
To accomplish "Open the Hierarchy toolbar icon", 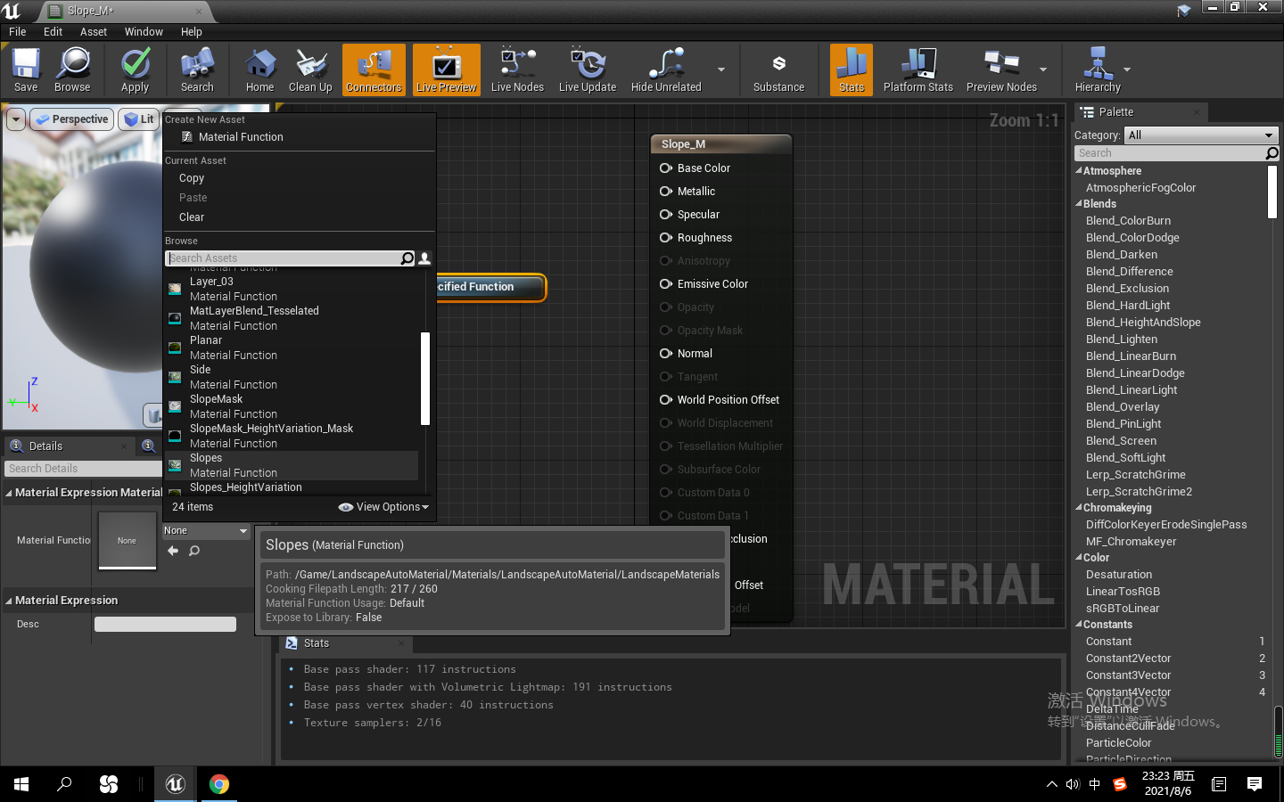I will [1097, 70].
